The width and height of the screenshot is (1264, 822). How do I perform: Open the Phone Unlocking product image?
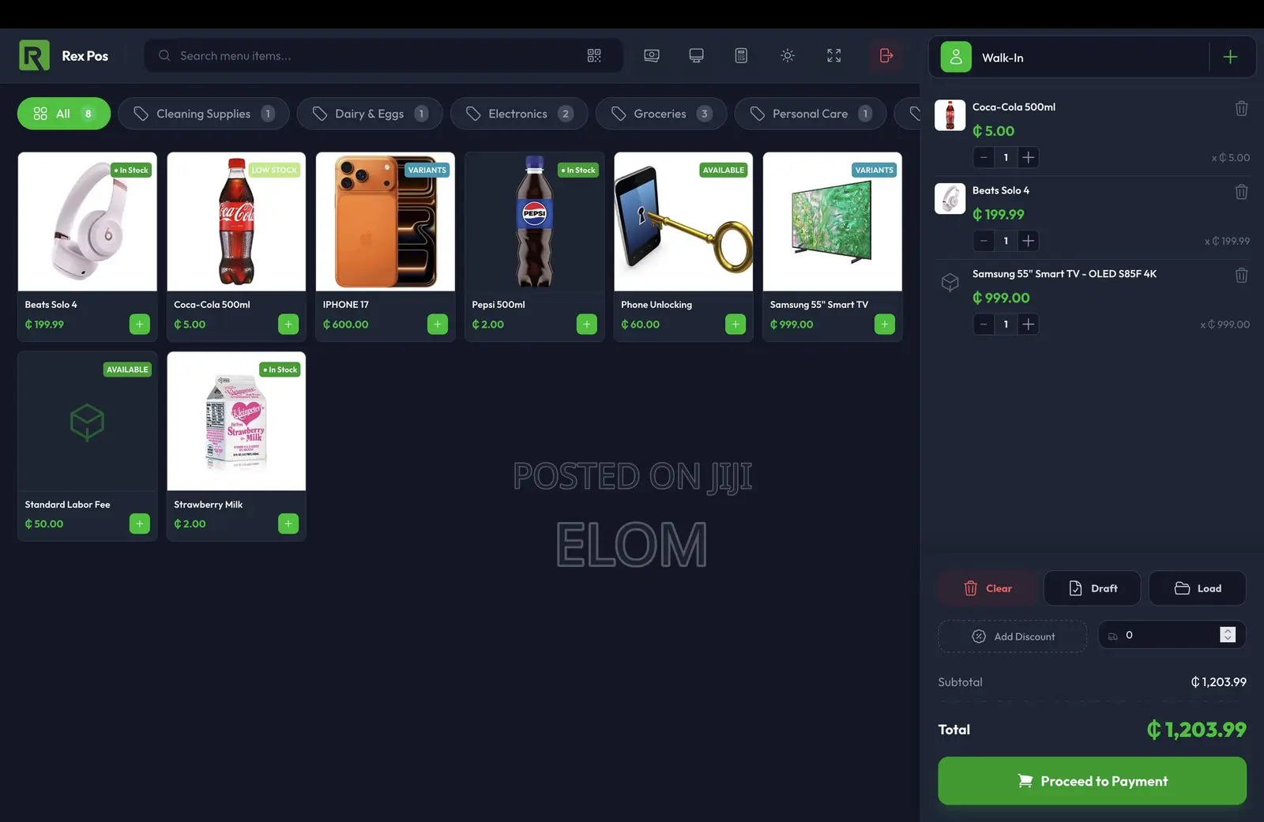[x=683, y=222]
